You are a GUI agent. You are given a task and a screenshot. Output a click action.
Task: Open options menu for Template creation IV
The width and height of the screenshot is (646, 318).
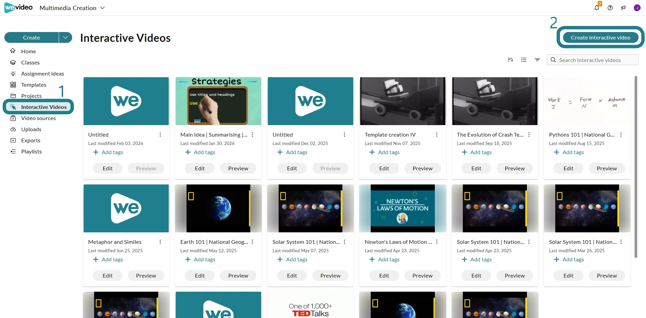pos(437,135)
